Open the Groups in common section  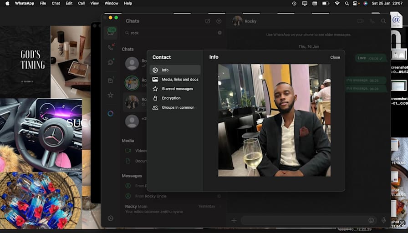(175, 107)
